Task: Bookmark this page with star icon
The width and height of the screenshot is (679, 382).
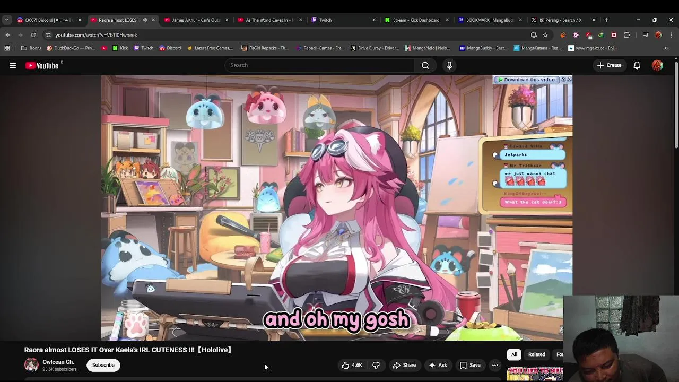Action: [545, 35]
